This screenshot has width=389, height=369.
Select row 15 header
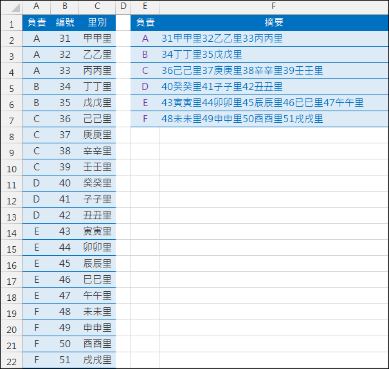click(12, 248)
